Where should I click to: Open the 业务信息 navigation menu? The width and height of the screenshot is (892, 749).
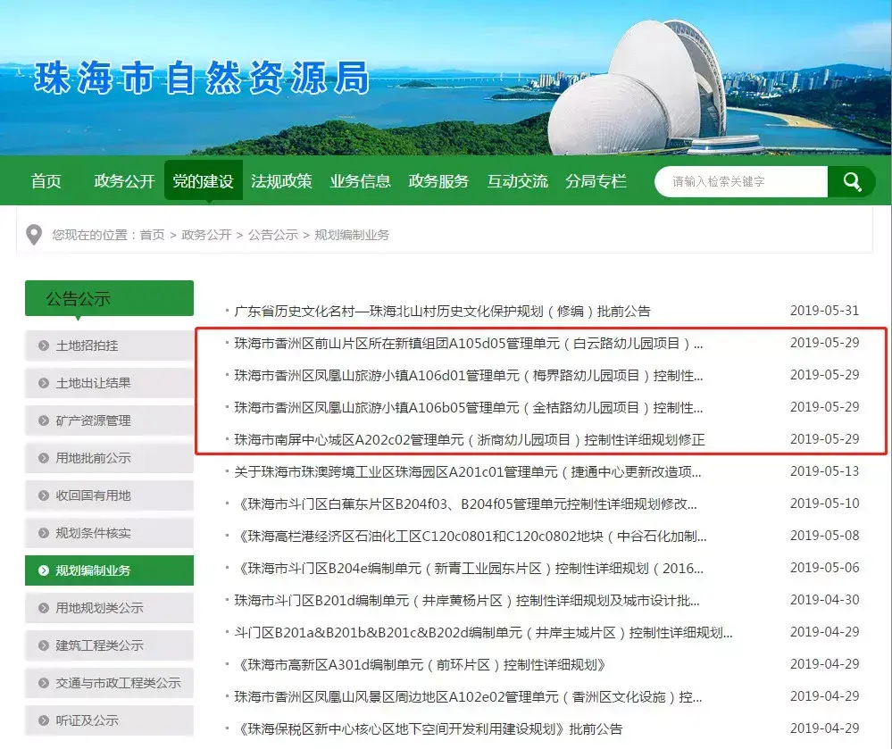(x=360, y=181)
